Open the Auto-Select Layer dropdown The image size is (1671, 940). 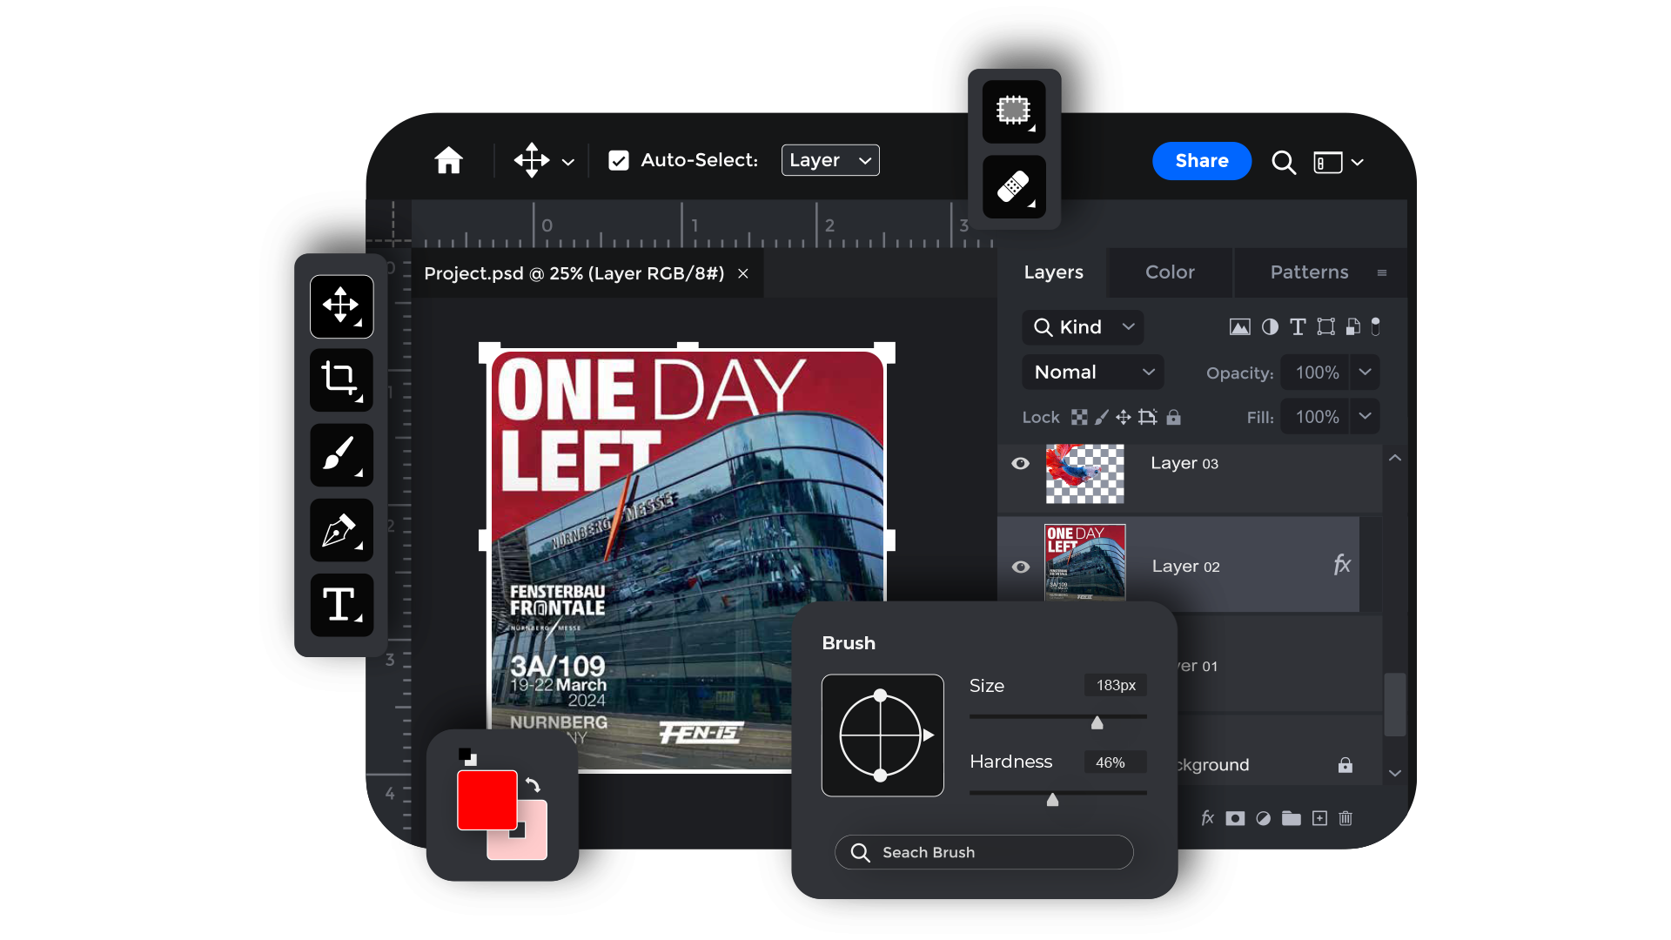click(830, 161)
